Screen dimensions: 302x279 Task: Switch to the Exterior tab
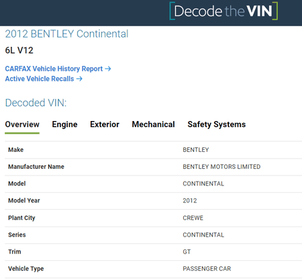[105, 124]
